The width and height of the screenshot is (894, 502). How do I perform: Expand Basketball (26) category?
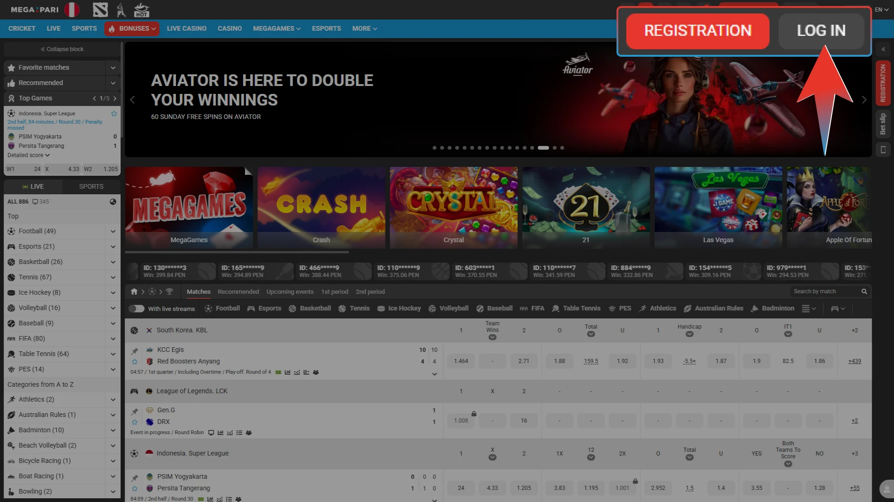click(x=113, y=262)
